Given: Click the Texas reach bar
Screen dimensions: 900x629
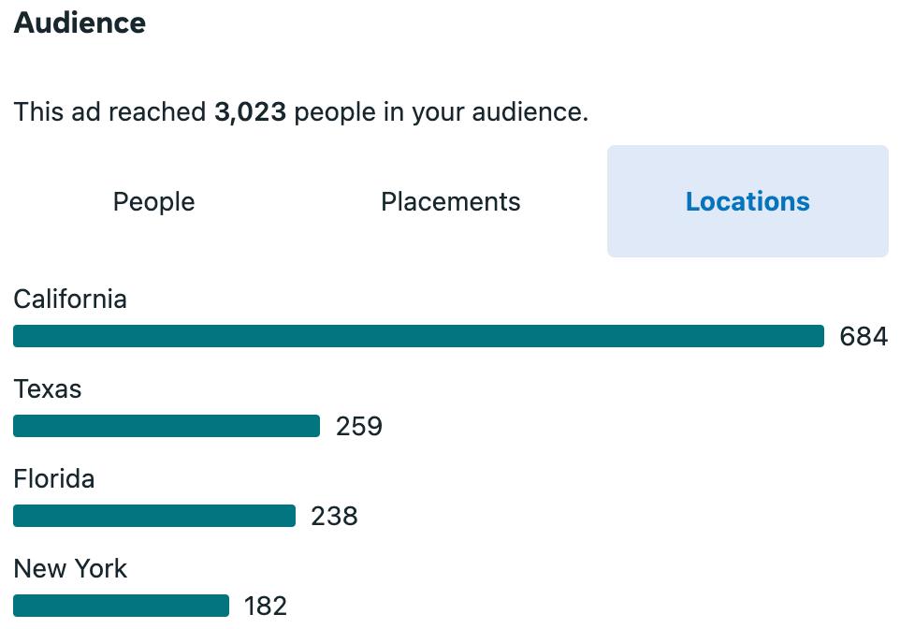Looking at the screenshot, I should click(x=167, y=426).
